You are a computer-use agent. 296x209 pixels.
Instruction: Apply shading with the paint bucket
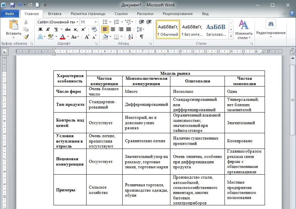coord(105,37)
